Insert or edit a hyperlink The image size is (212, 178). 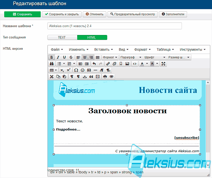click(x=108, y=64)
